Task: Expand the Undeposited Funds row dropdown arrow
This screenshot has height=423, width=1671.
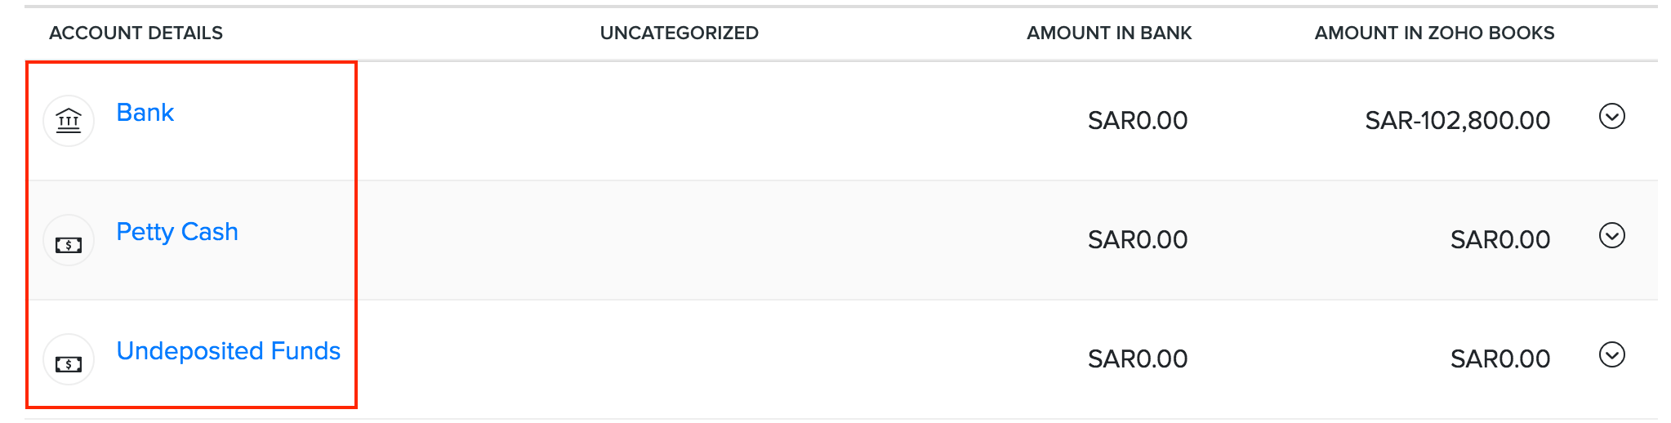Action: pyautogui.click(x=1611, y=355)
